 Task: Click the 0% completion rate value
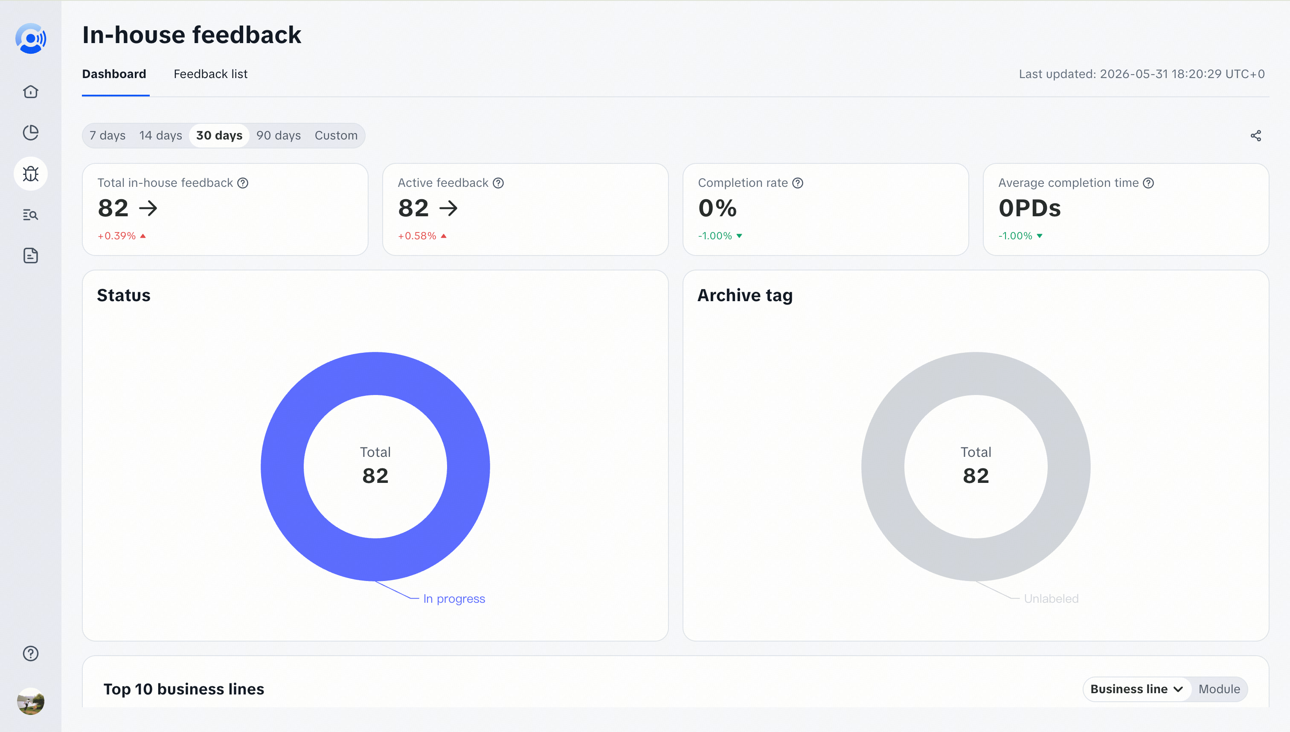pyautogui.click(x=718, y=208)
